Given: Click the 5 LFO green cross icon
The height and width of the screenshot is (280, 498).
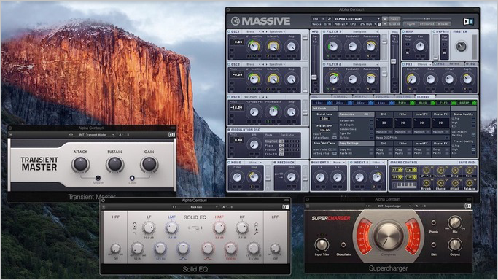Looking at the screenshot, I should [412, 103].
